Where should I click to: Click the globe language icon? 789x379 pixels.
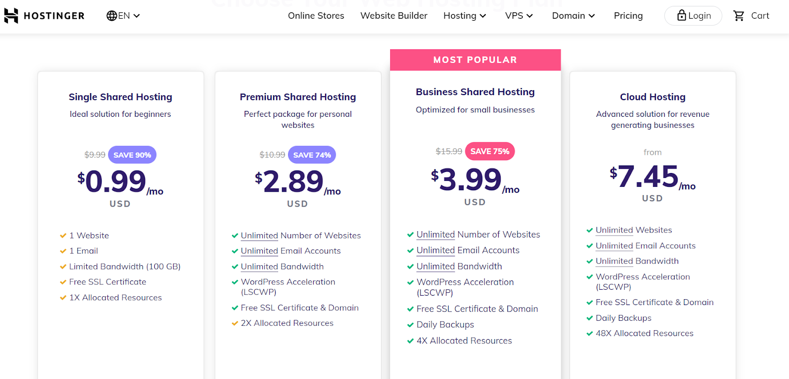(112, 16)
